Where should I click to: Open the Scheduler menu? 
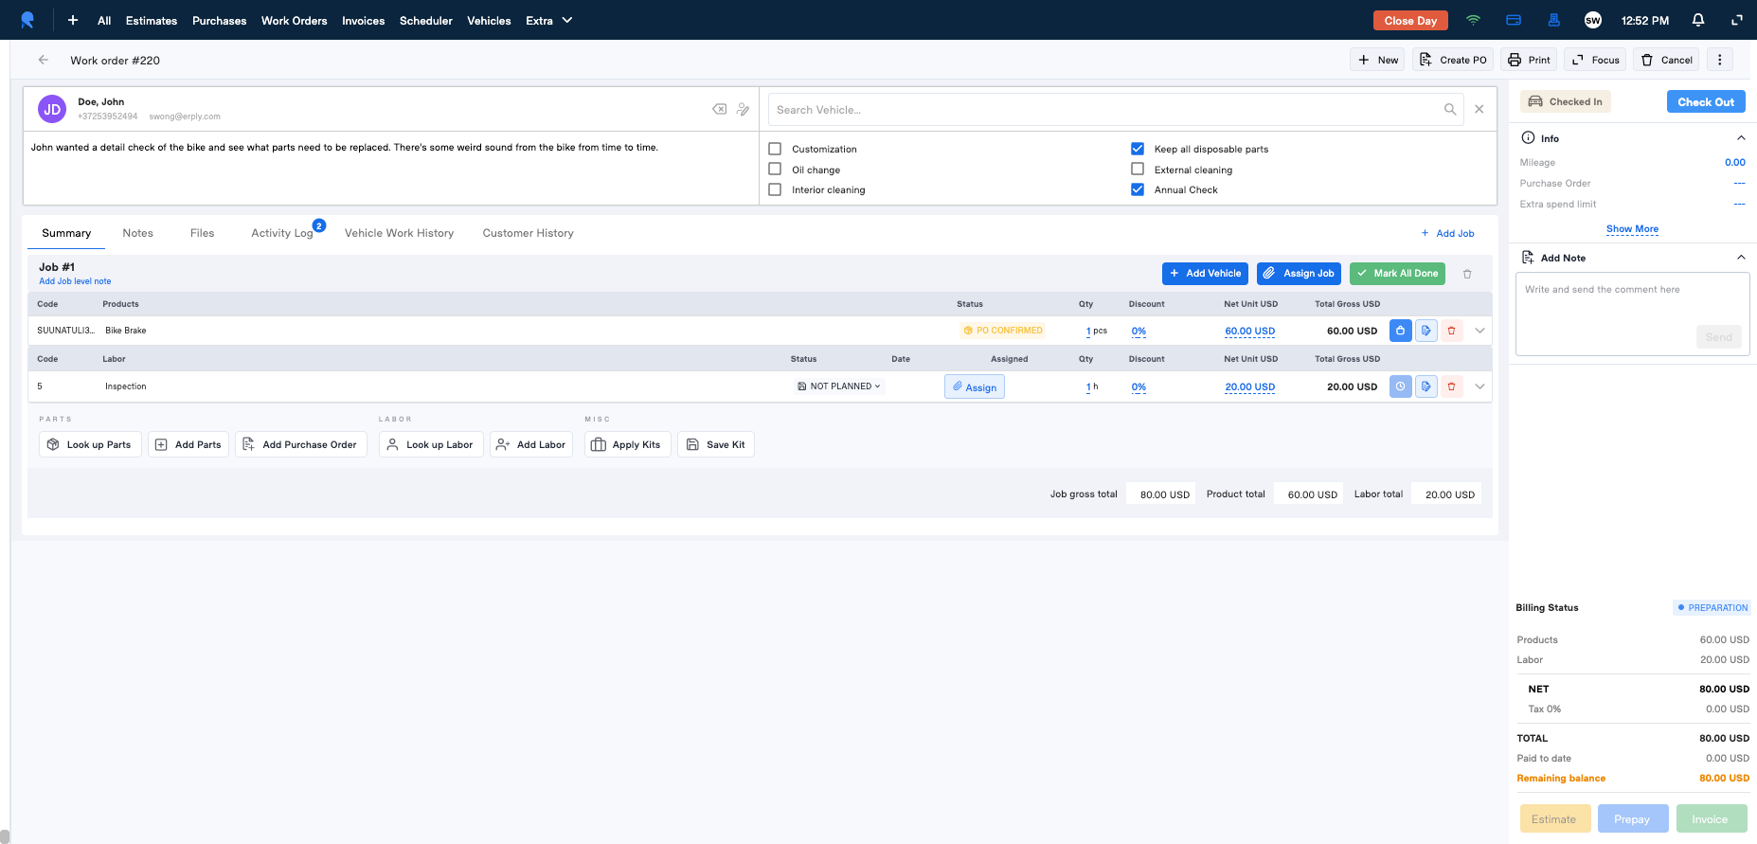pos(426,20)
